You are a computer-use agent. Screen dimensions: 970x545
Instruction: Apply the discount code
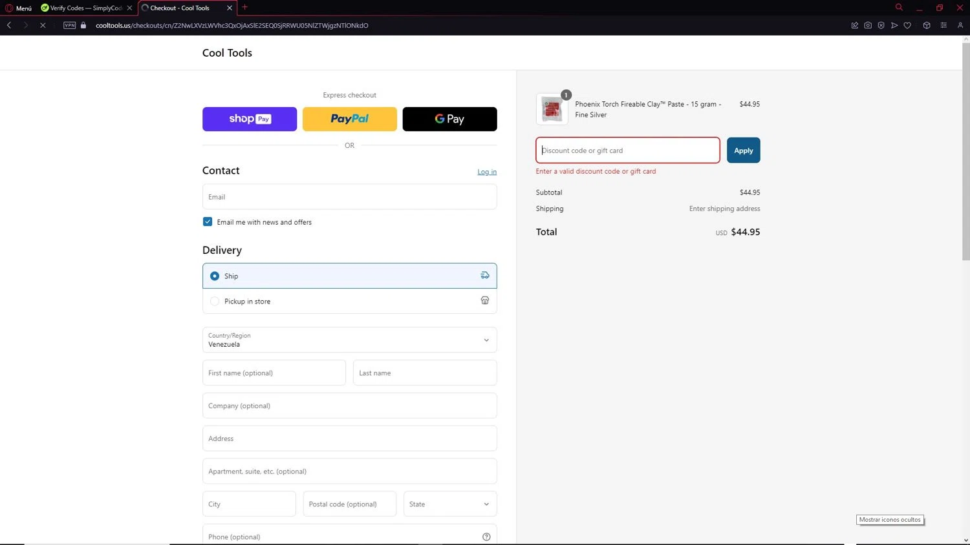744,150
